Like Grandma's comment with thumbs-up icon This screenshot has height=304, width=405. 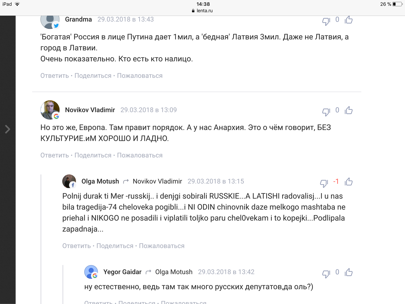coord(349,20)
